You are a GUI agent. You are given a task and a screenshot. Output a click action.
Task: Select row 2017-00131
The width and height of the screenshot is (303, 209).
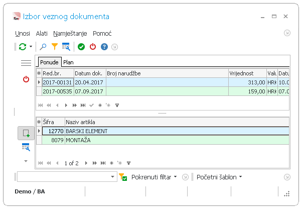tap(163, 82)
